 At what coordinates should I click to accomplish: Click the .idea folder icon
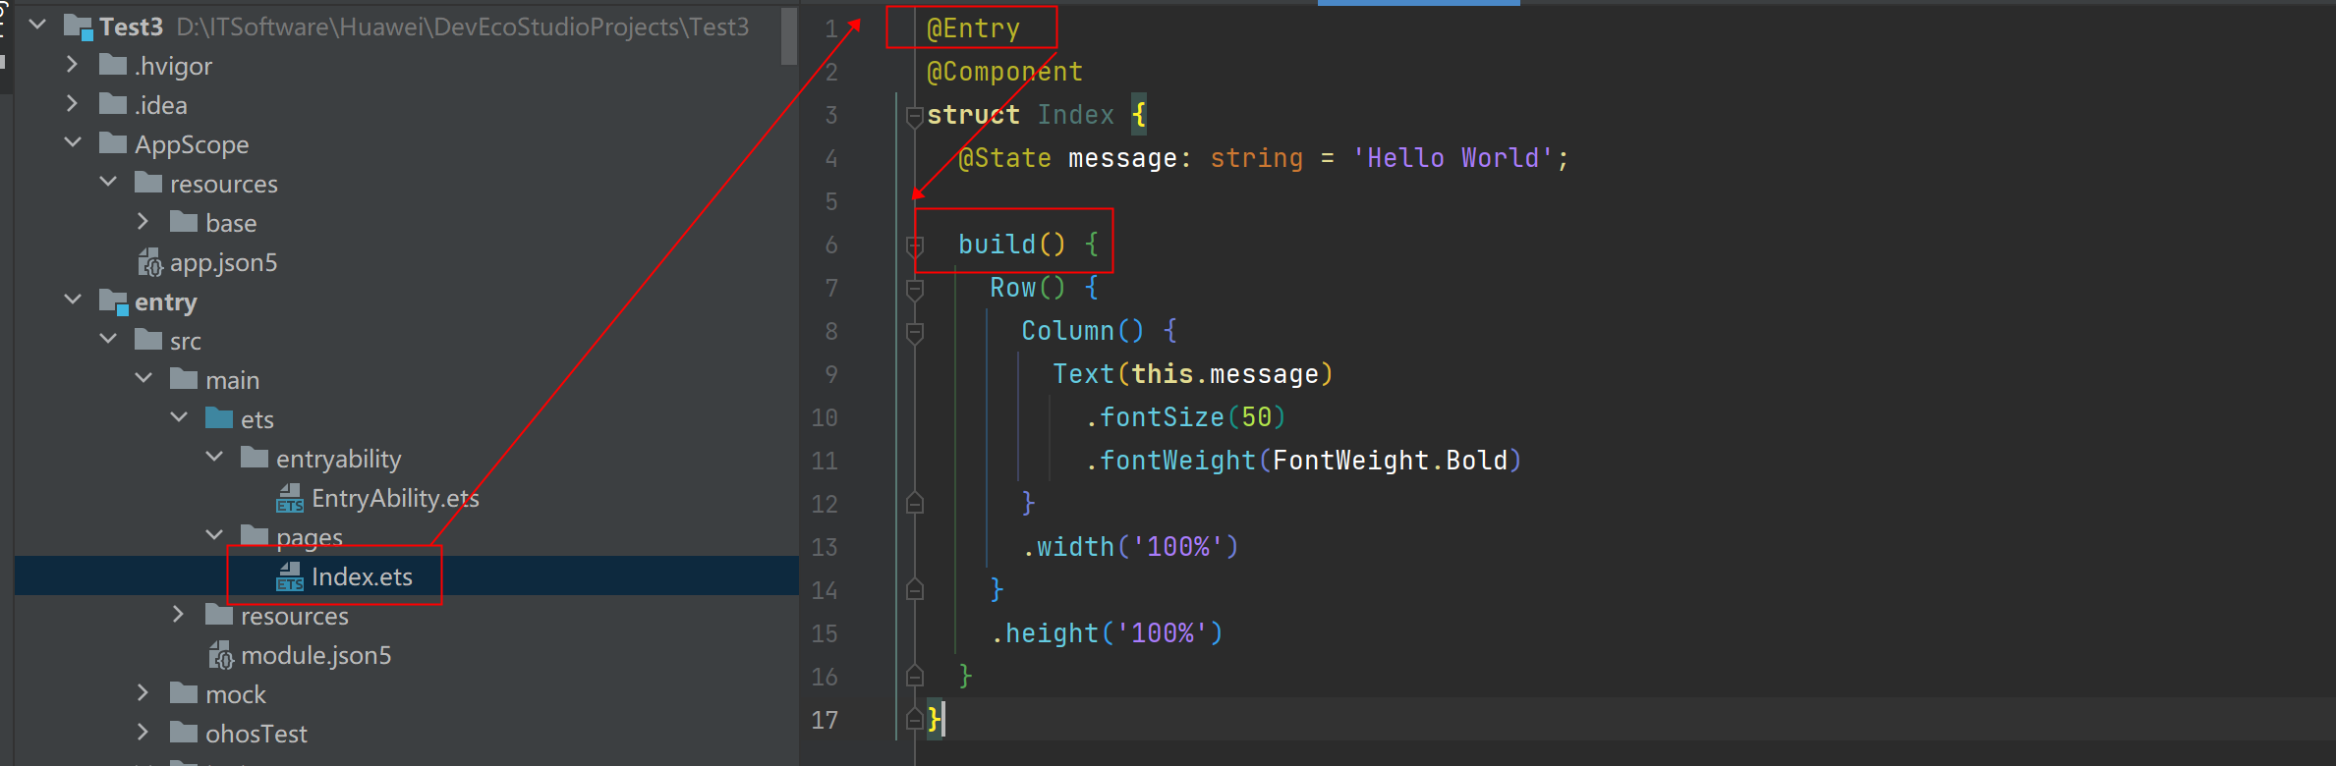pos(113,104)
